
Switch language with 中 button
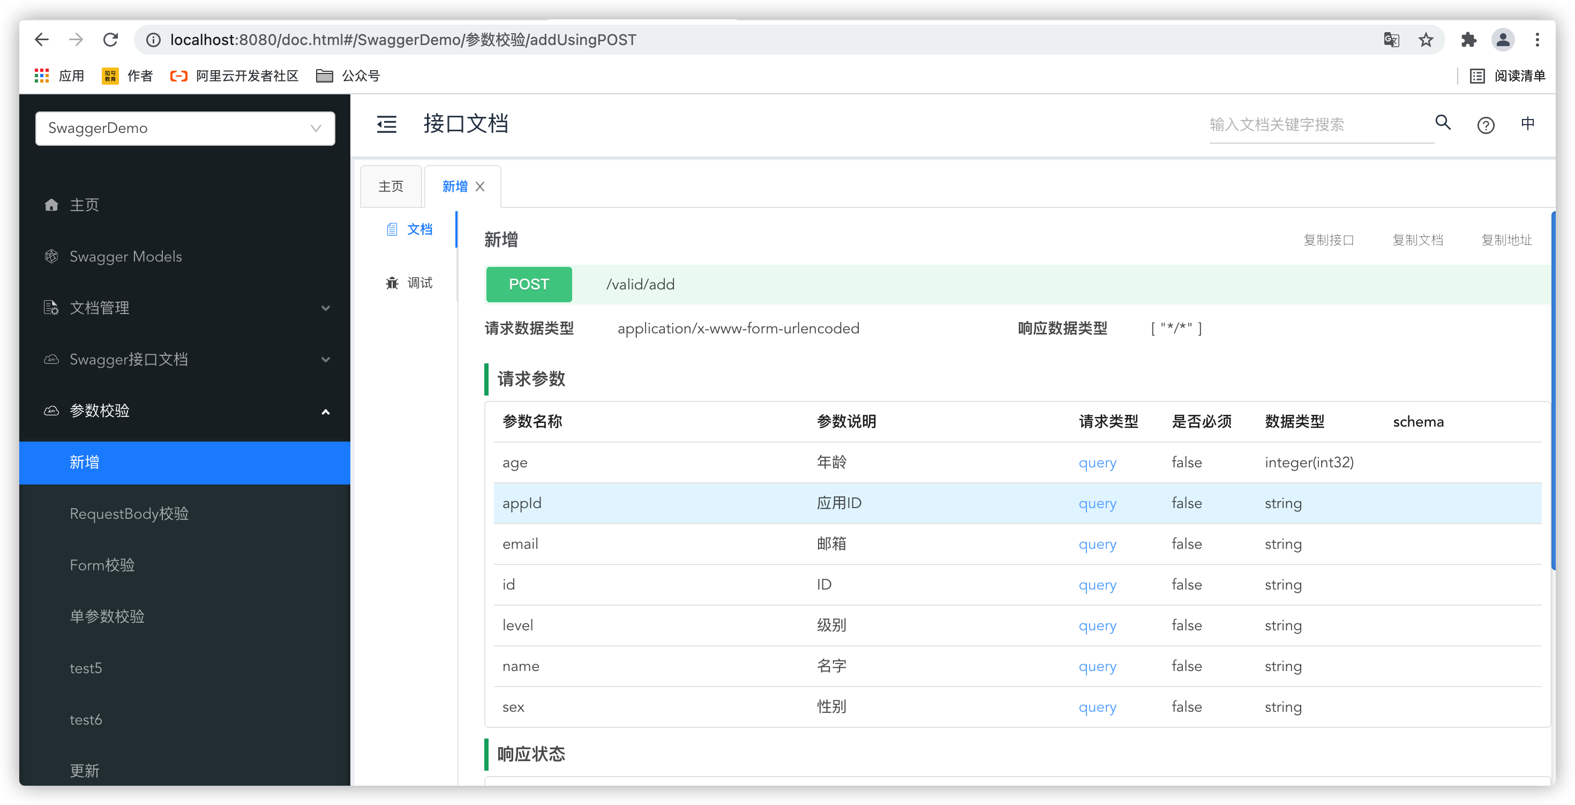coord(1527,124)
